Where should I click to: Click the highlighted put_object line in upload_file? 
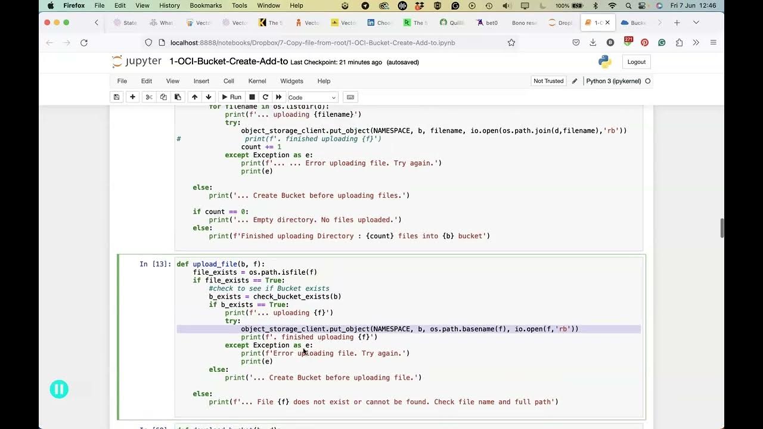pos(409,329)
